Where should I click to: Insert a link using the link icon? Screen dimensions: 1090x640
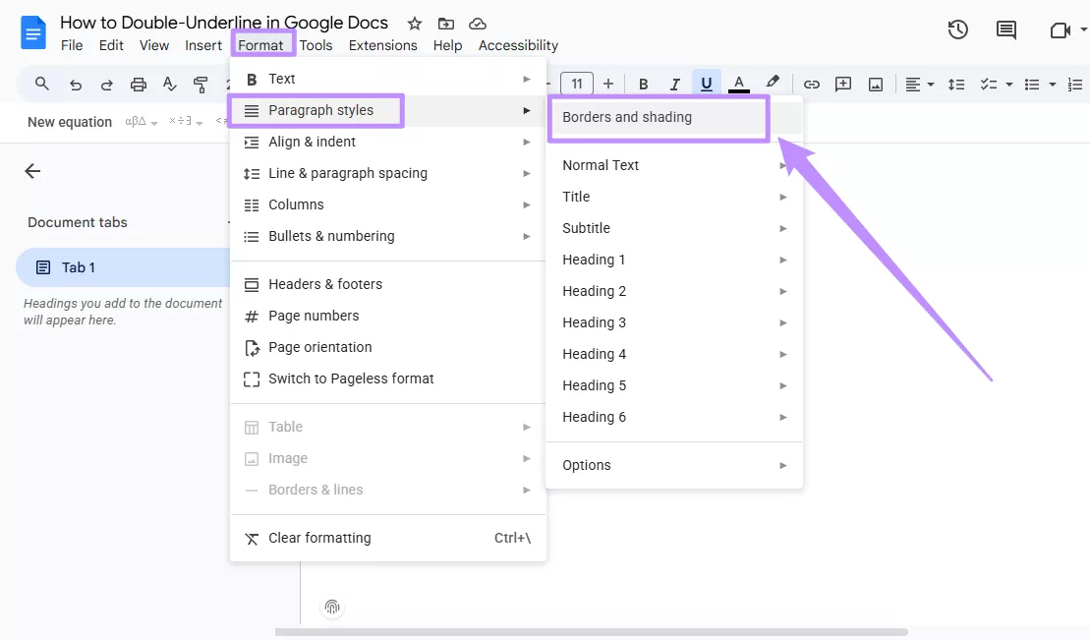click(812, 84)
